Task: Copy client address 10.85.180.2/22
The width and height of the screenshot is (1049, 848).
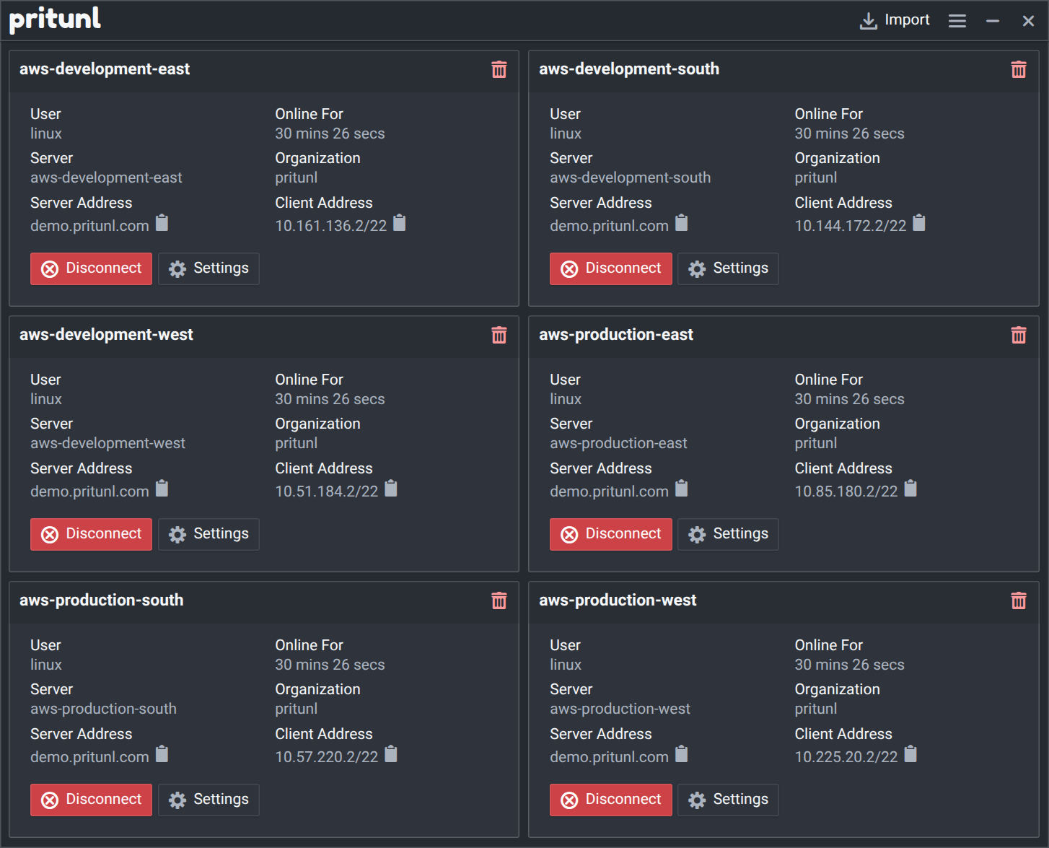Action: 910,489
